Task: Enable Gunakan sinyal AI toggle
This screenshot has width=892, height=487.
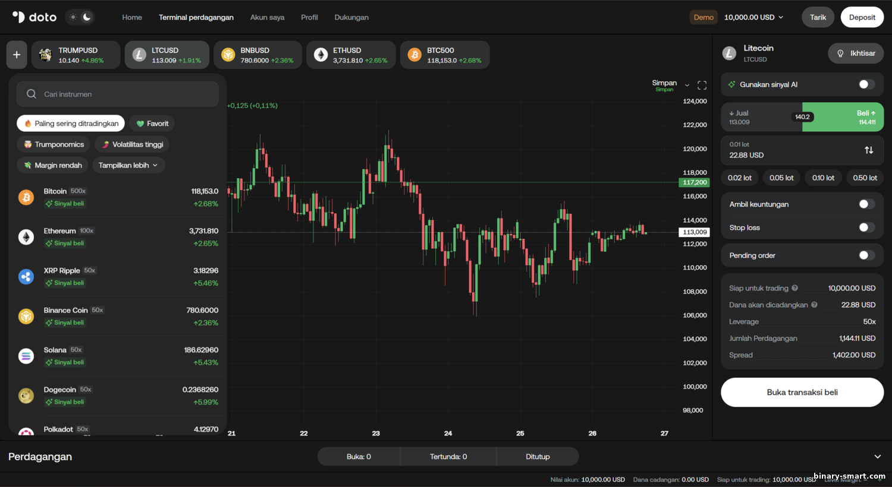Action: pyautogui.click(x=866, y=84)
